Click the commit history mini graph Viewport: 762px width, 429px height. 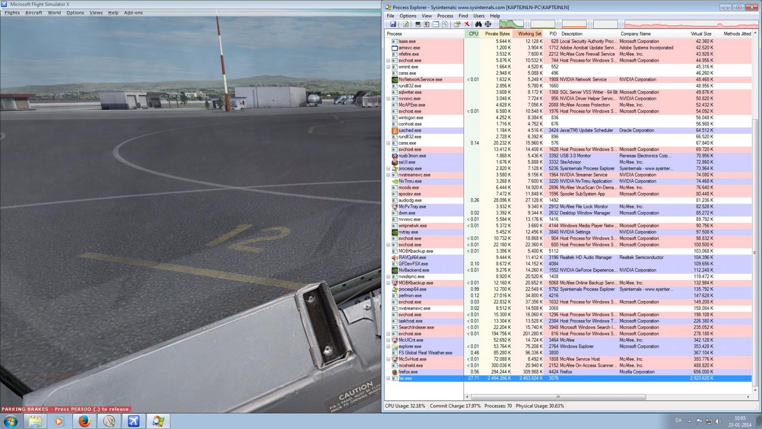pyautogui.click(x=543, y=24)
